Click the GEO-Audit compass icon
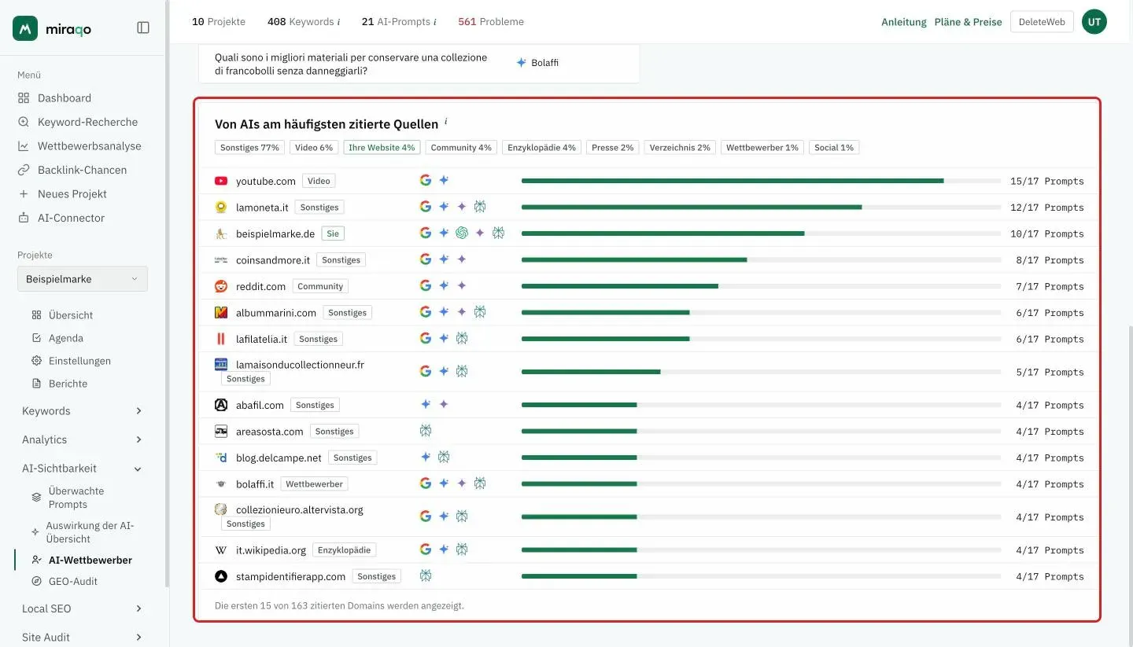The image size is (1133, 647). (36, 582)
